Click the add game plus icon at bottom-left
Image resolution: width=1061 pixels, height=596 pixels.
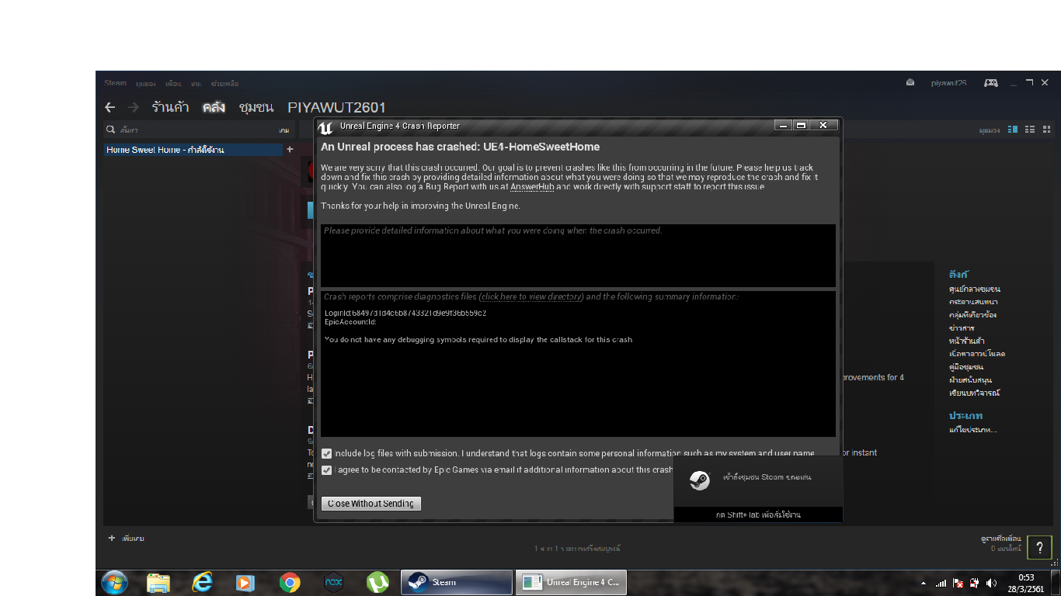tap(112, 538)
